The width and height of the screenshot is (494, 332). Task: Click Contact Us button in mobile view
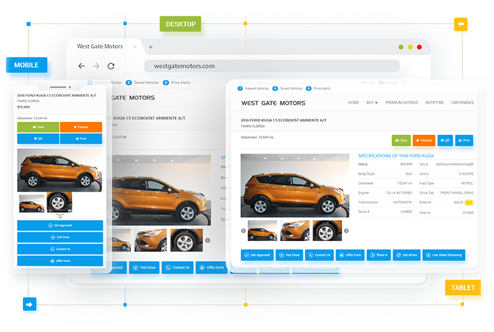click(x=60, y=249)
